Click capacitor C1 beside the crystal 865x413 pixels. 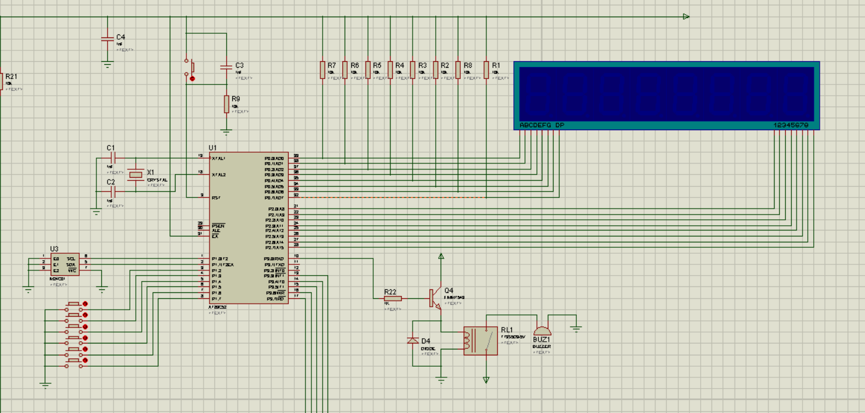click(113, 158)
